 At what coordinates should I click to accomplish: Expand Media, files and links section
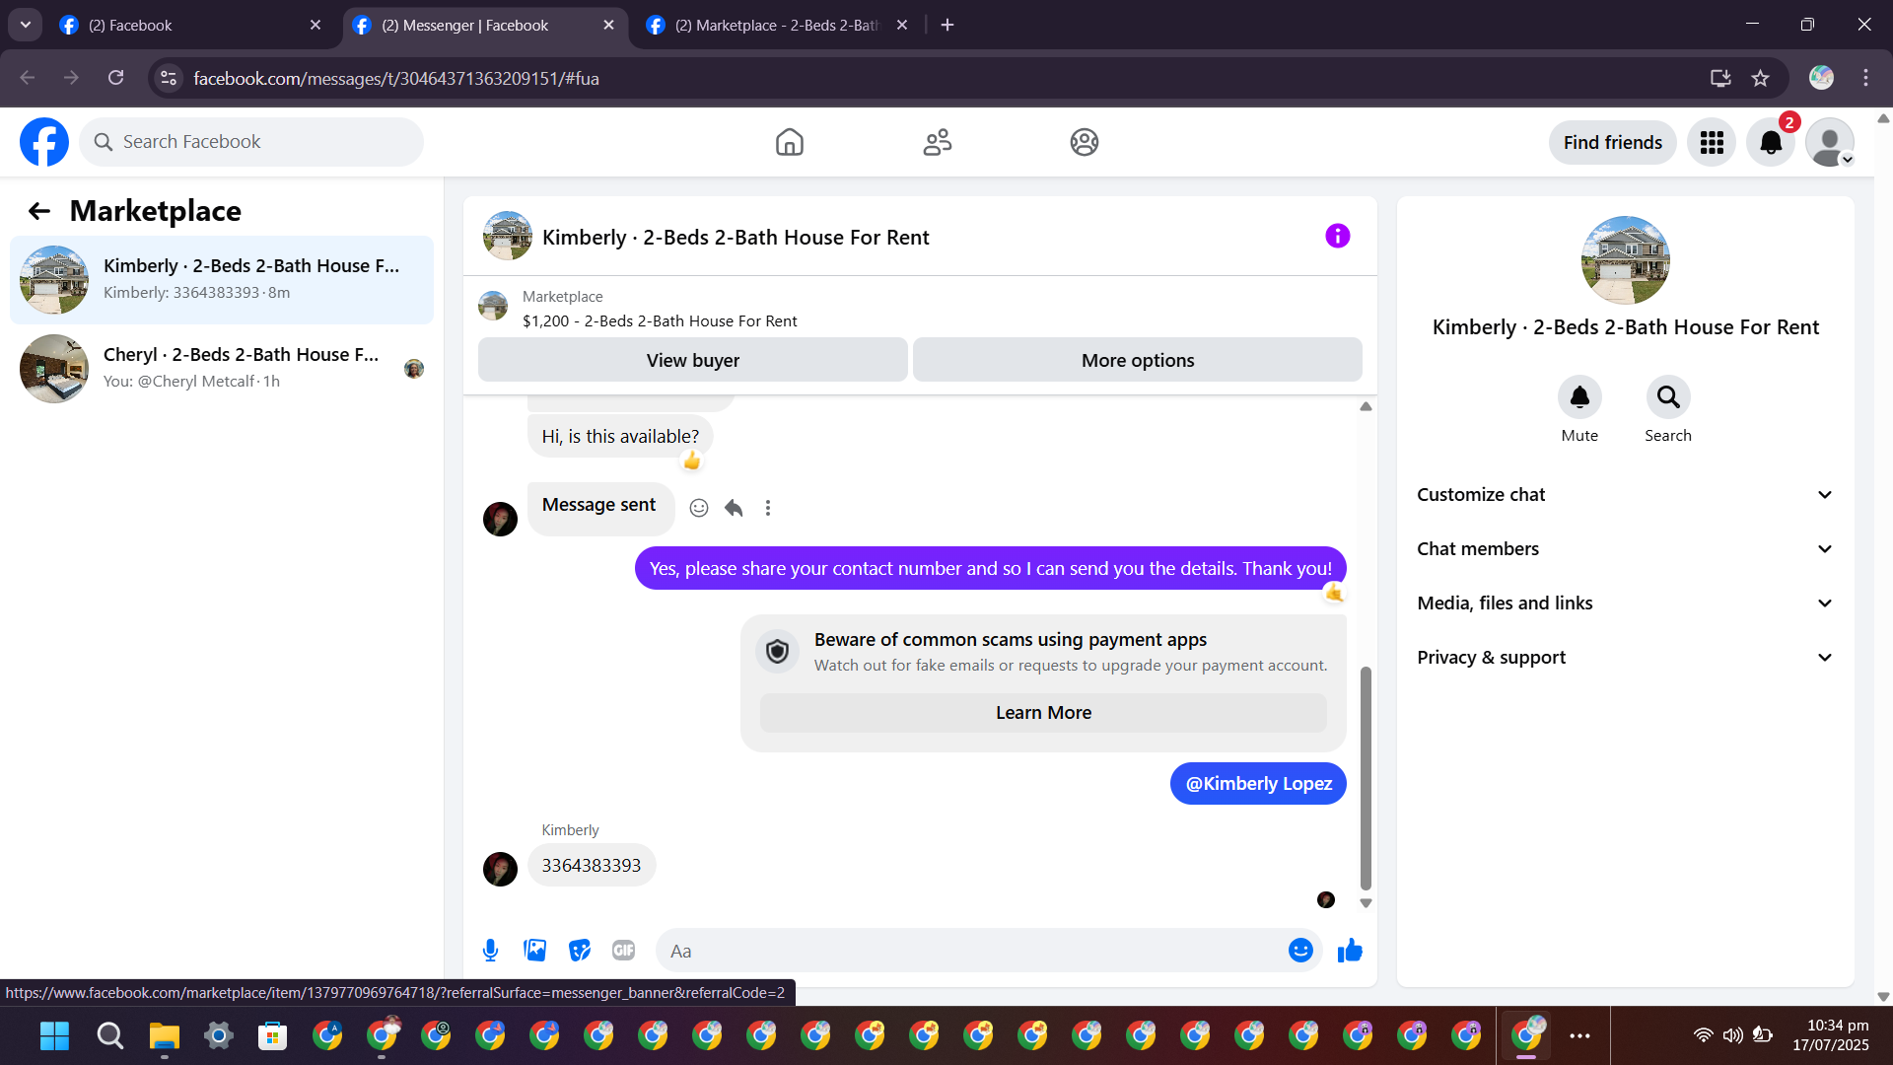coord(1625,603)
